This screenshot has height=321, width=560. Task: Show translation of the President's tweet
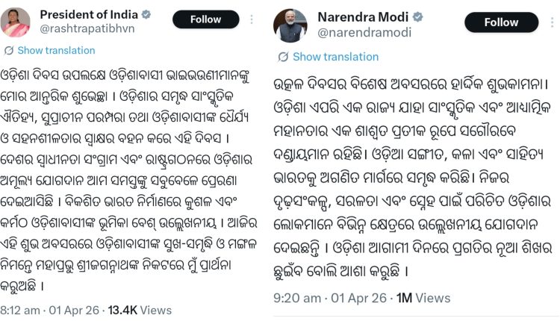tap(56, 51)
